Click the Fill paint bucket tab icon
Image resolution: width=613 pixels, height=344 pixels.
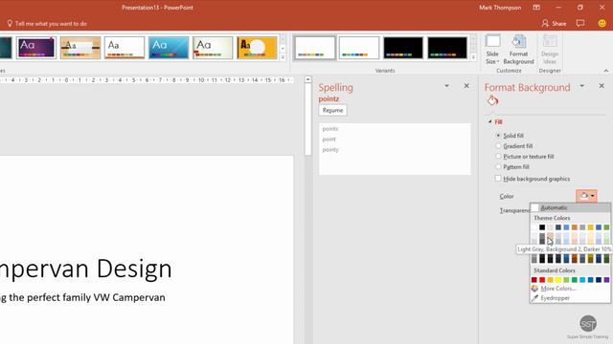click(x=492, y=100)
